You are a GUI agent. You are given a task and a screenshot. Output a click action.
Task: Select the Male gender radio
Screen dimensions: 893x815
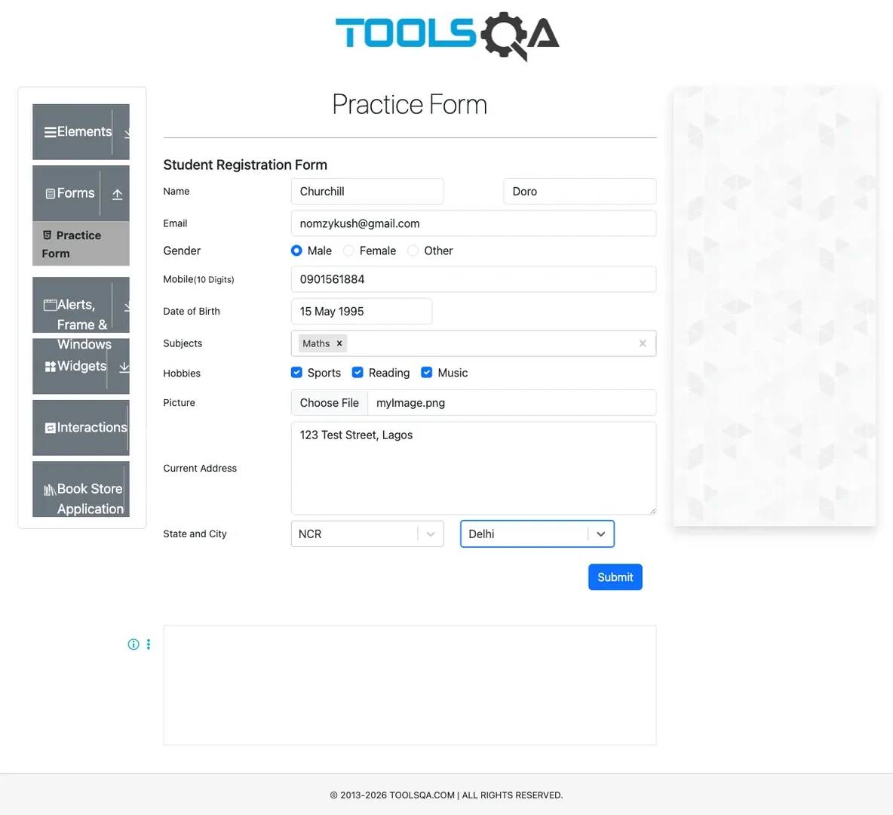296,251
